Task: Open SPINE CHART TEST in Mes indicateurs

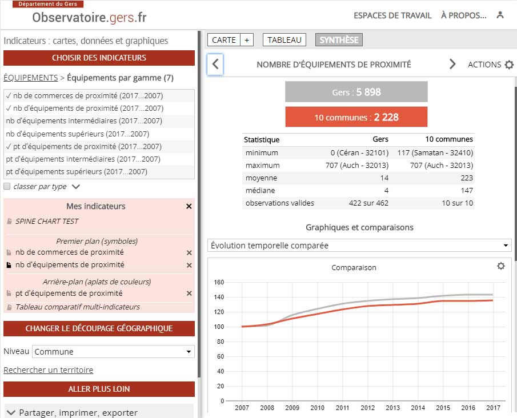Action: click(x=47, y=221)
